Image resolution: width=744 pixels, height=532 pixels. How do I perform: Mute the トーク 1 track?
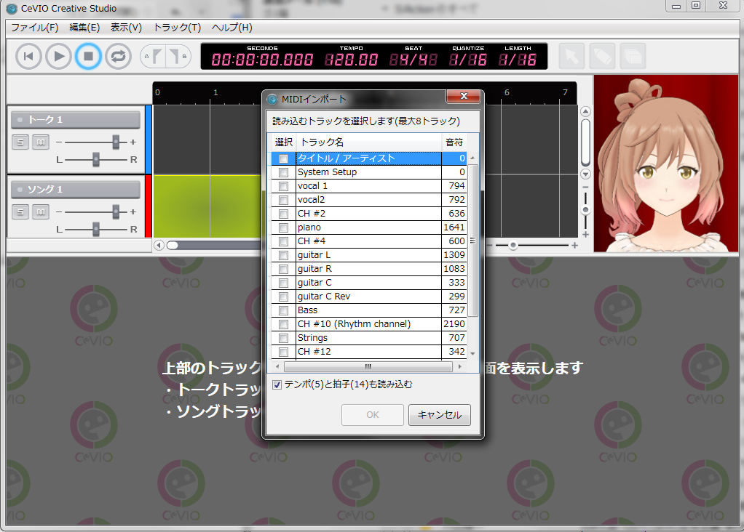[41, 142]
